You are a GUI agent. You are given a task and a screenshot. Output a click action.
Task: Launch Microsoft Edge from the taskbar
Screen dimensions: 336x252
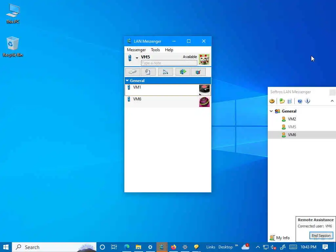pos(127,247)
